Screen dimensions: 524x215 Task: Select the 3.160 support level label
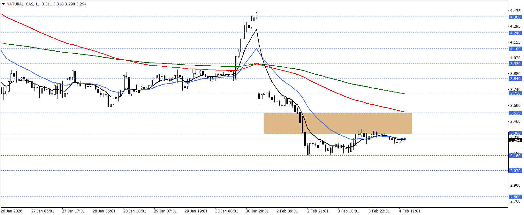515,156
